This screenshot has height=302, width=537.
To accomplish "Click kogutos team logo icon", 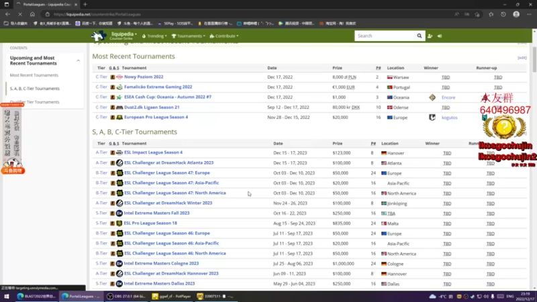I will click(432, 117).
